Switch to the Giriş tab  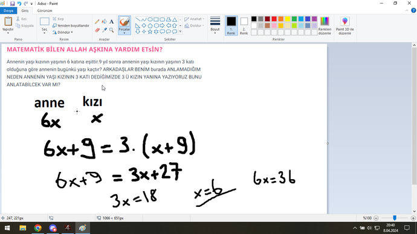[x=25, y=11]
